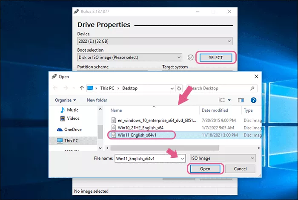The image size is (298, 200).
Task: Expand the view options dropdown arrow
Action: click(229, 100)
